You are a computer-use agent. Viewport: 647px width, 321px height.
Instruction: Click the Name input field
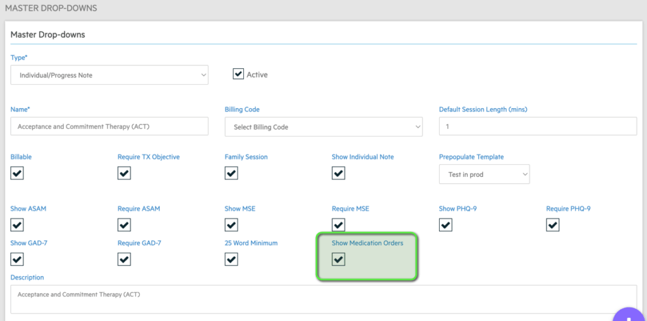(x=109, y=126)
